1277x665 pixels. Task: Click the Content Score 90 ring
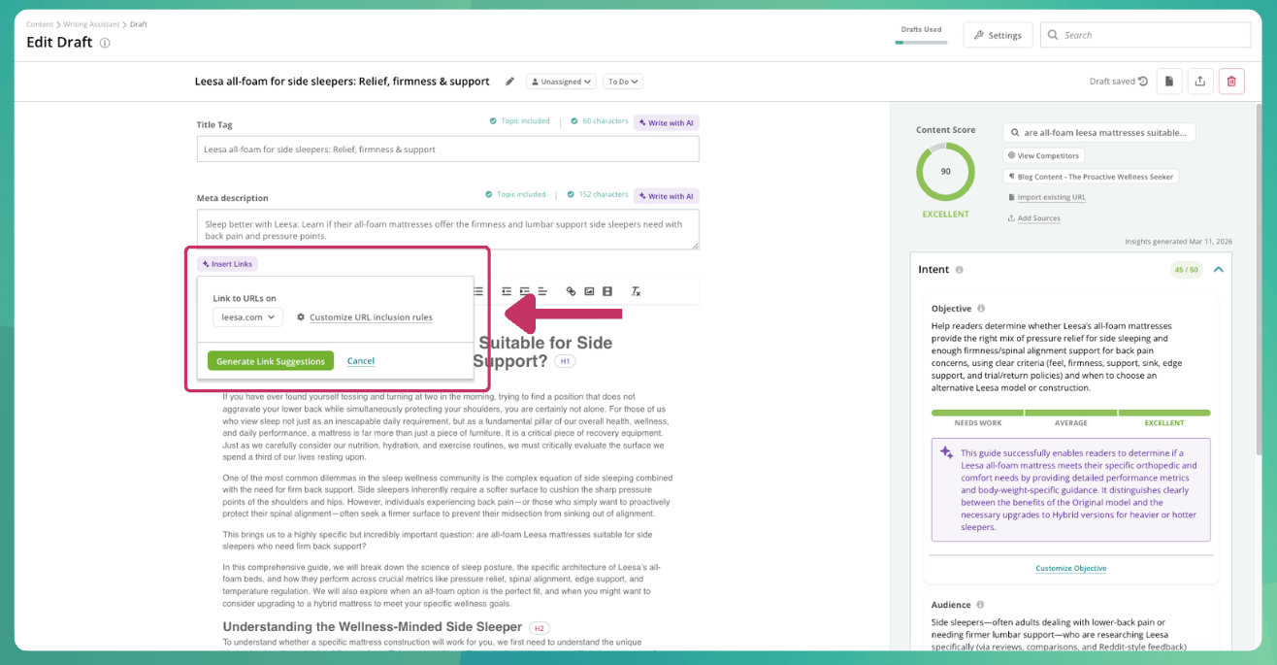[945, 171]
